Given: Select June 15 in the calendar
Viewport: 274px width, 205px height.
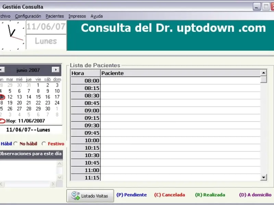Looking at the screenshot, I should click(38, 97).
